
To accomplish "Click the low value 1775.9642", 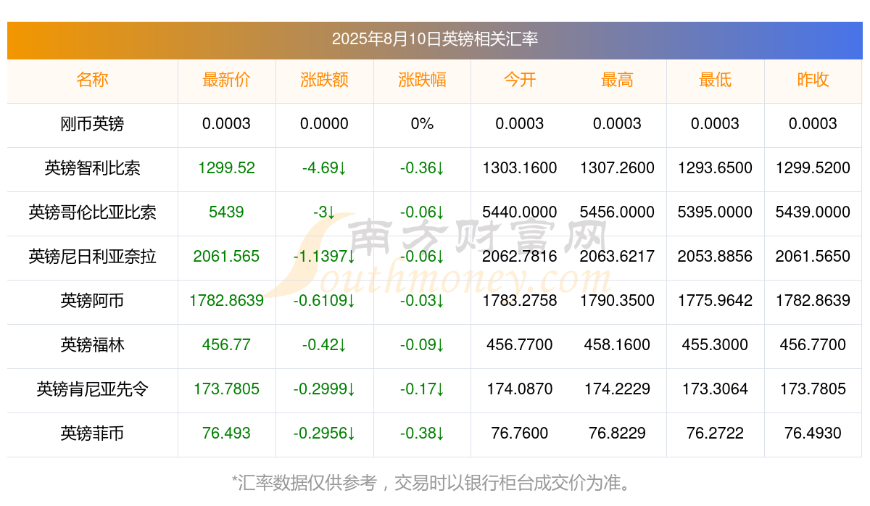I will point(715,301).
